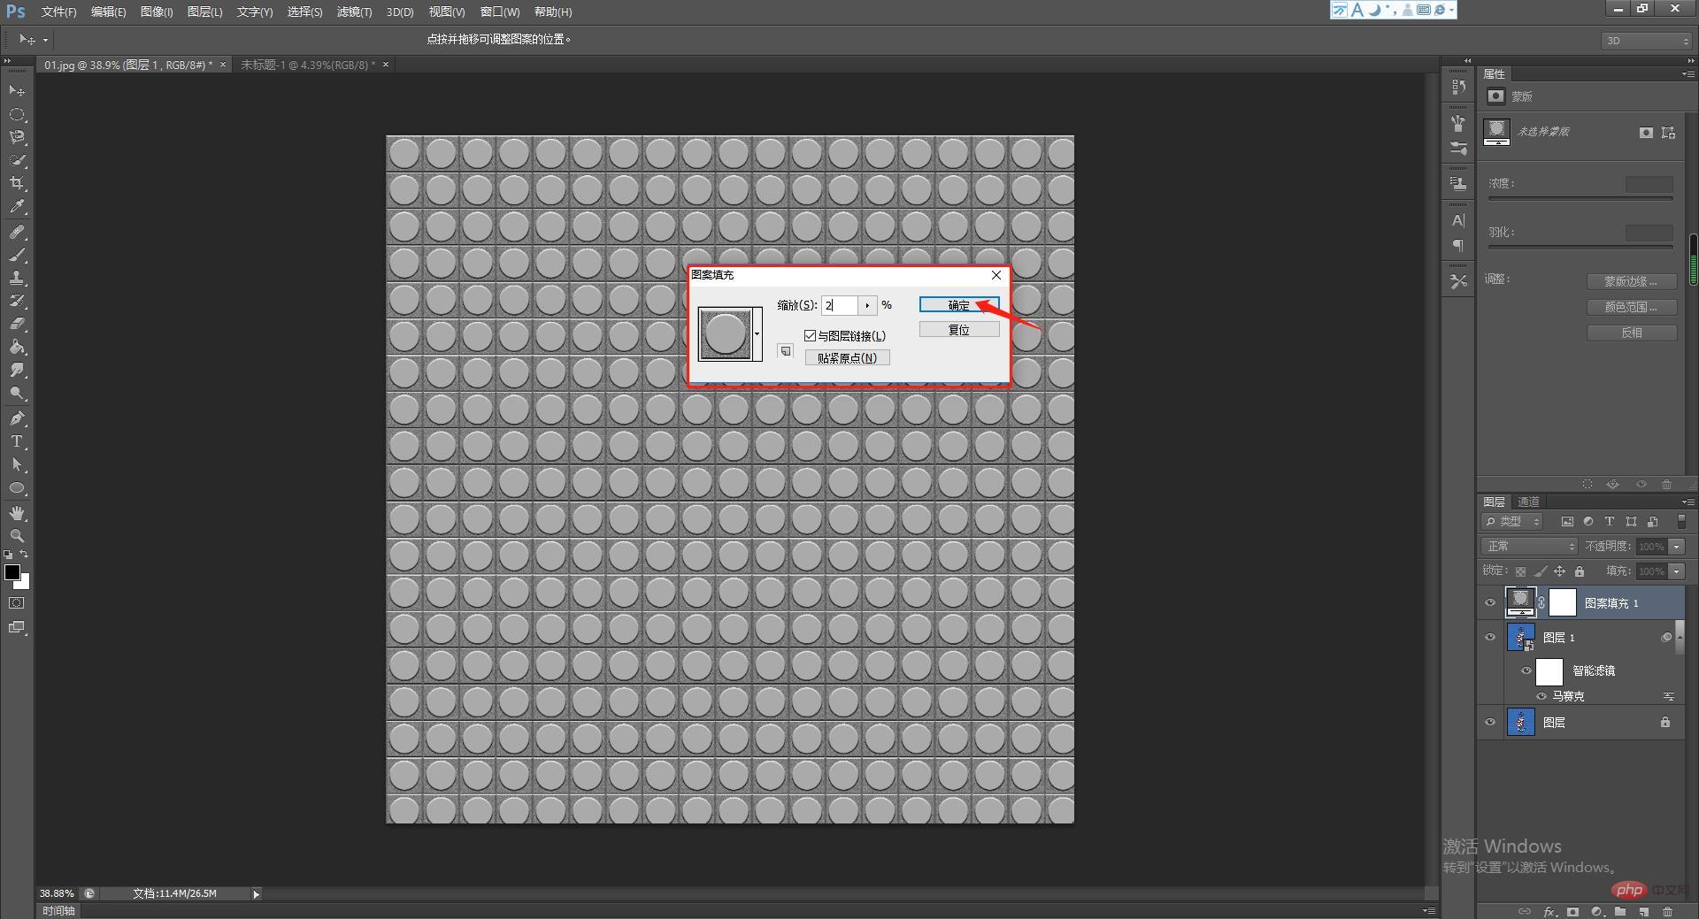The height and width of the screenshot is (919, 1699).
Task: Open the 滤镜 menu
Action: tap(354, 11)
